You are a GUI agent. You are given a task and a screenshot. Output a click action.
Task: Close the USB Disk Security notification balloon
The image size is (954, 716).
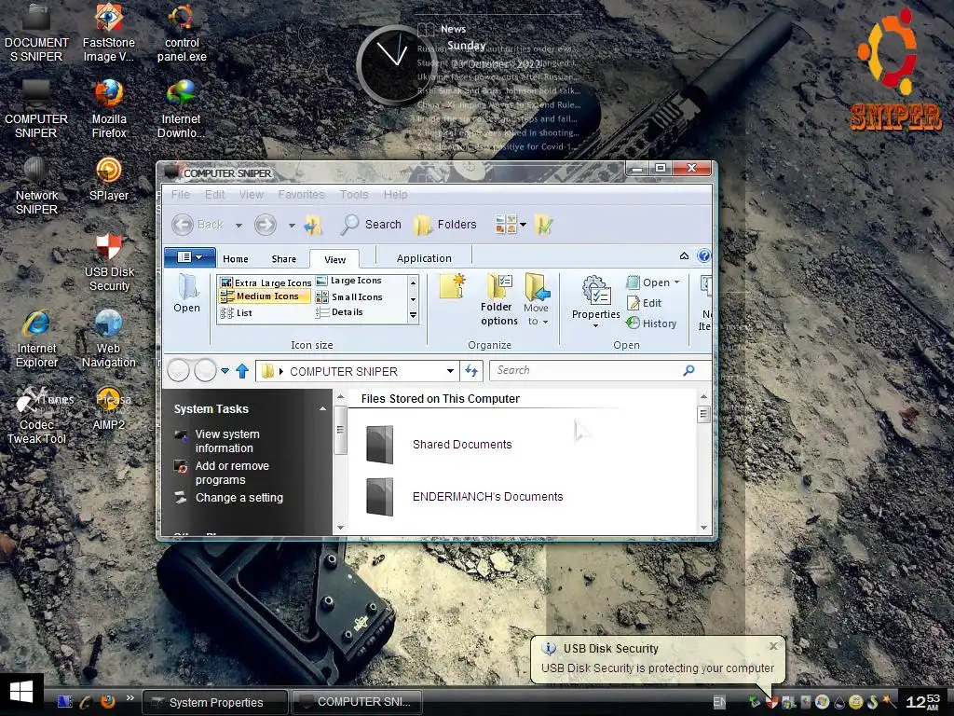pos(772,645)
